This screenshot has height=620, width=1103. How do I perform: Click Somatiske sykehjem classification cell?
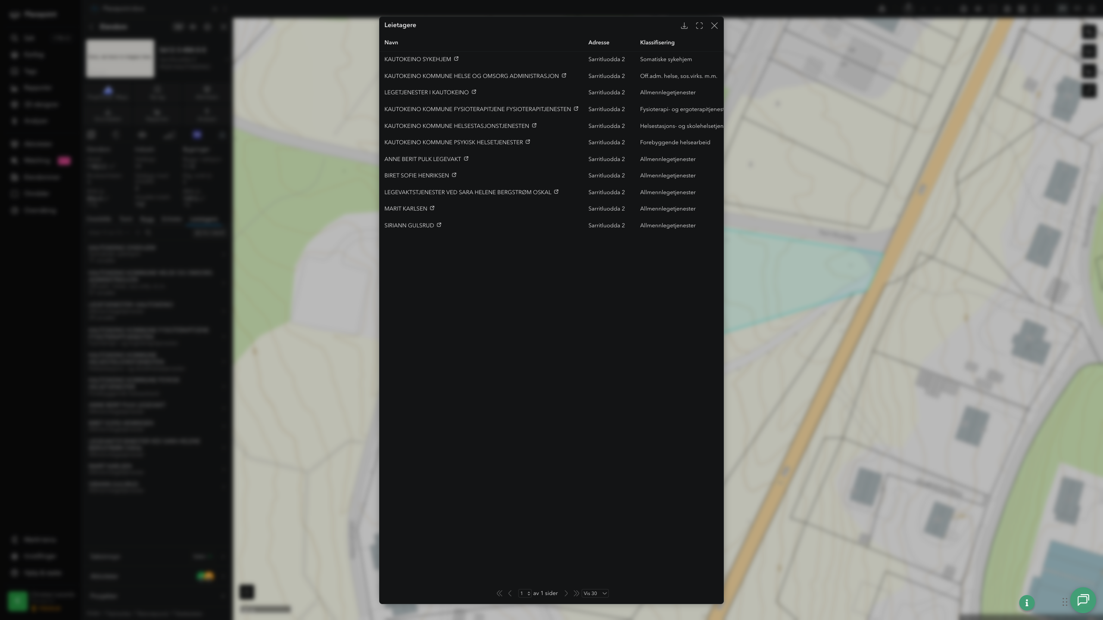pyautogui.click(x=666, y=59)
